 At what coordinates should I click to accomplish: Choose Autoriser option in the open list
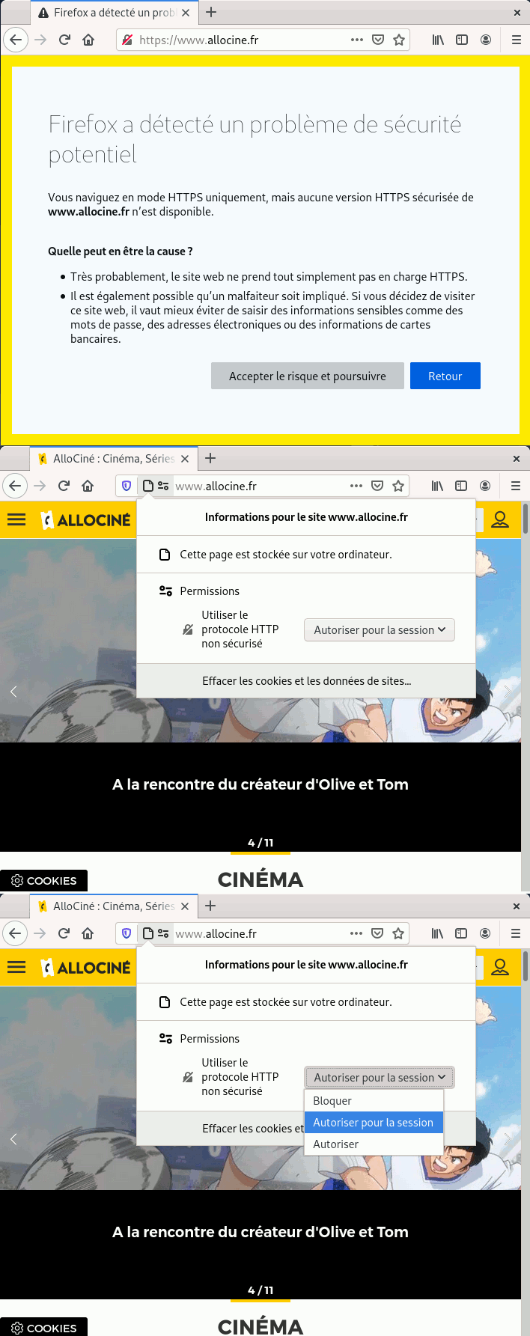coord(374,1144)
